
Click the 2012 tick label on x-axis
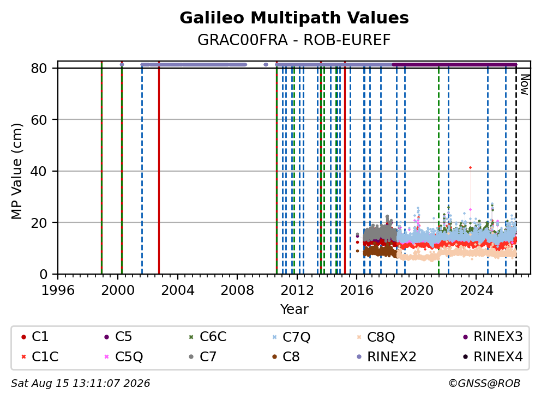coord(297,290)
